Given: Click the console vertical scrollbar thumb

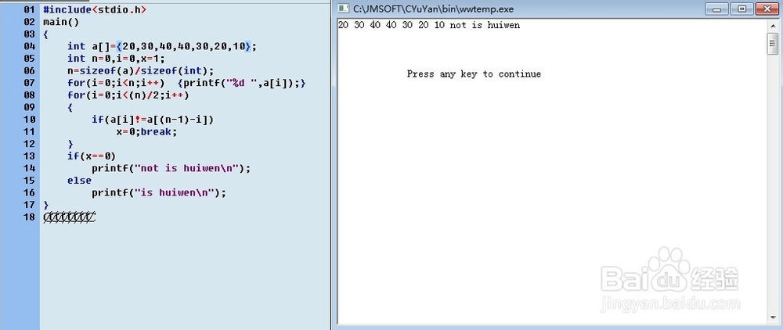Looking at the screenshot, I should 773,44.
